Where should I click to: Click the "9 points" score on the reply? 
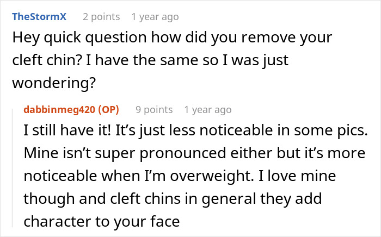154,110
